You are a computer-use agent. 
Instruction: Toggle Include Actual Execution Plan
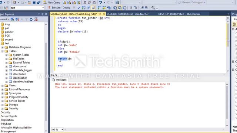click(99, 7)
